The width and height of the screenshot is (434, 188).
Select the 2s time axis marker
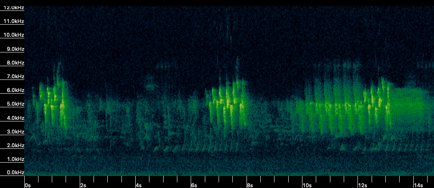click(x=83, y=185)
